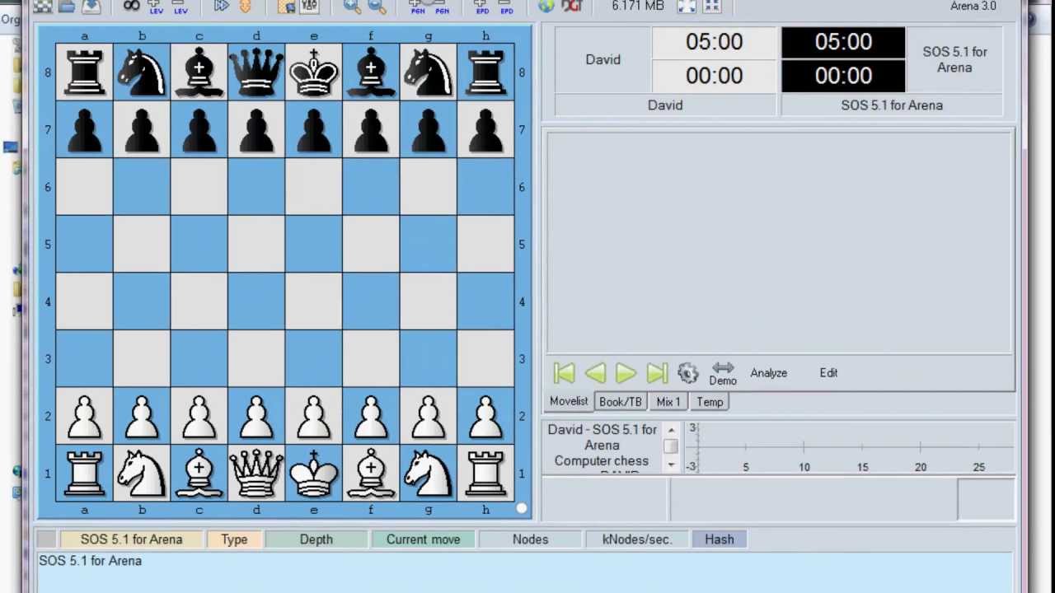This screenshot has height=593, width=1055.
Task: Click the empty f3 square
Action: 371,358
